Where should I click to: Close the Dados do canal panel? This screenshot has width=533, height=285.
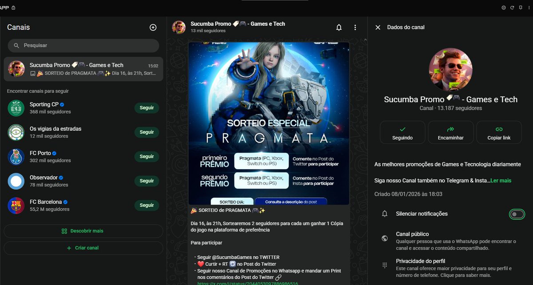tap(378, 28)
